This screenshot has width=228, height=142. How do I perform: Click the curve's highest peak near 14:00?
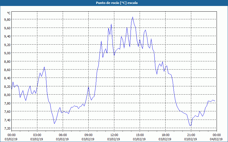pos(133,17)
